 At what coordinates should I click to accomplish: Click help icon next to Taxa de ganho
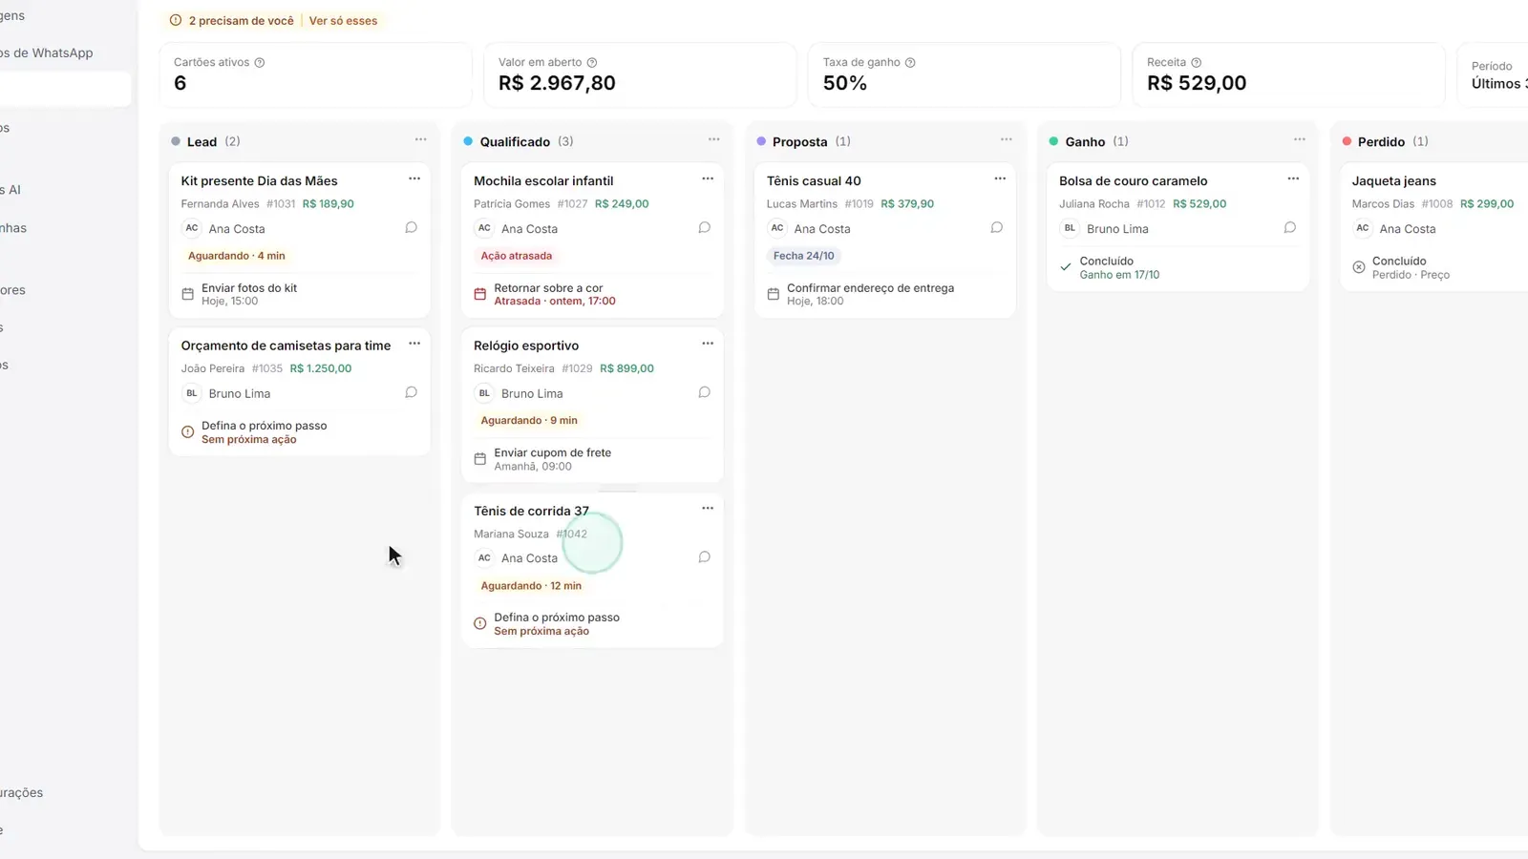coord(910,63)
